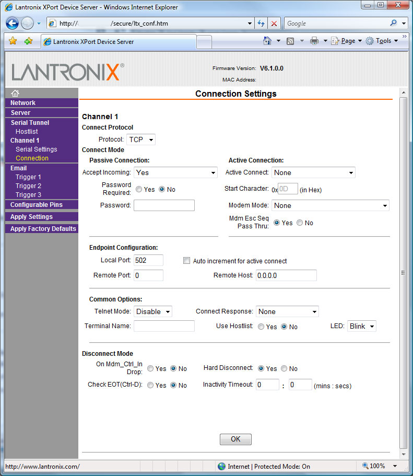Select Yes for Mdm Esc Seq Pass Thru
Screen dimensions: 413x476
tap(277, 223)
